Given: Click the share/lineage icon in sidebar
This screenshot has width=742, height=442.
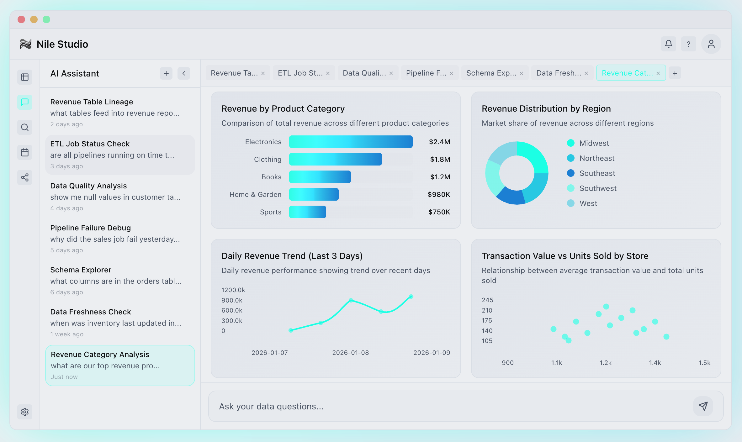Looking at the screenshot, I should pos(25,177).
